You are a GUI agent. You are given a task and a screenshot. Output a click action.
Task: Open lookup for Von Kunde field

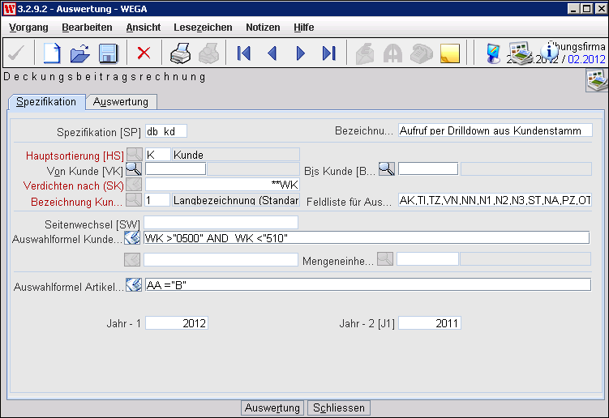(x=134, y=169)
